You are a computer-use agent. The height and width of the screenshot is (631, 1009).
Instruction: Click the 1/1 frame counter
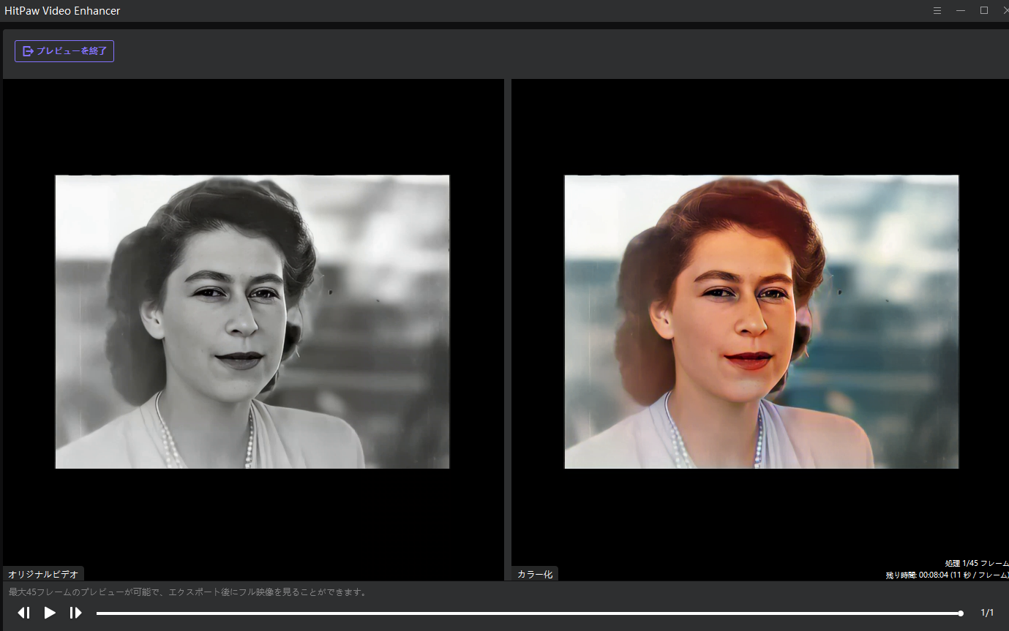[x=987, y=613]
